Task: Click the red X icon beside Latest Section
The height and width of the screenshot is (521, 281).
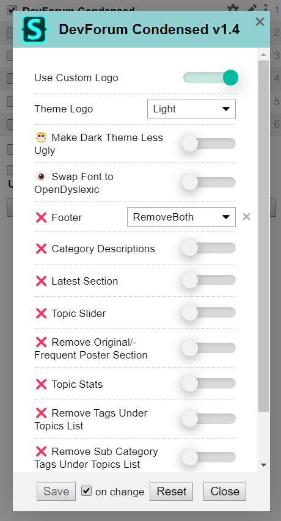Action: click(41, 281)
